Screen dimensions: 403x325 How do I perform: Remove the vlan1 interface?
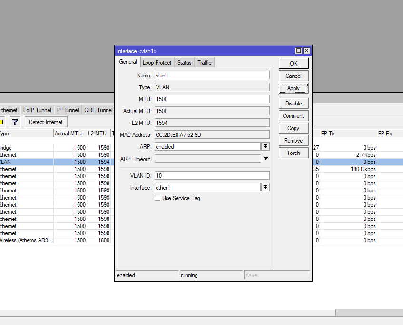click(294, 141)
